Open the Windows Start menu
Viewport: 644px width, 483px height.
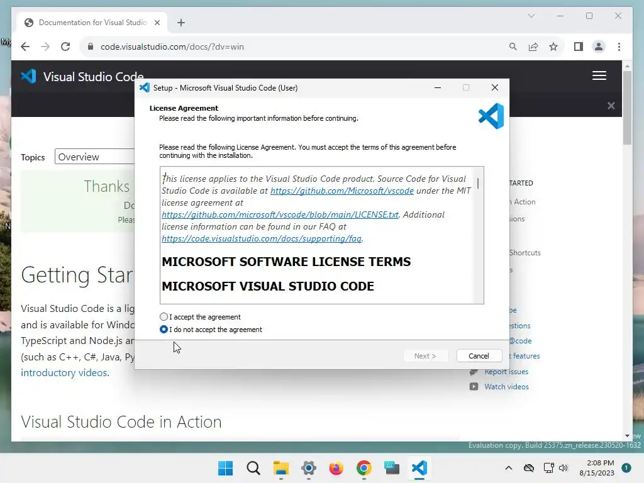[x=225, y=468]
